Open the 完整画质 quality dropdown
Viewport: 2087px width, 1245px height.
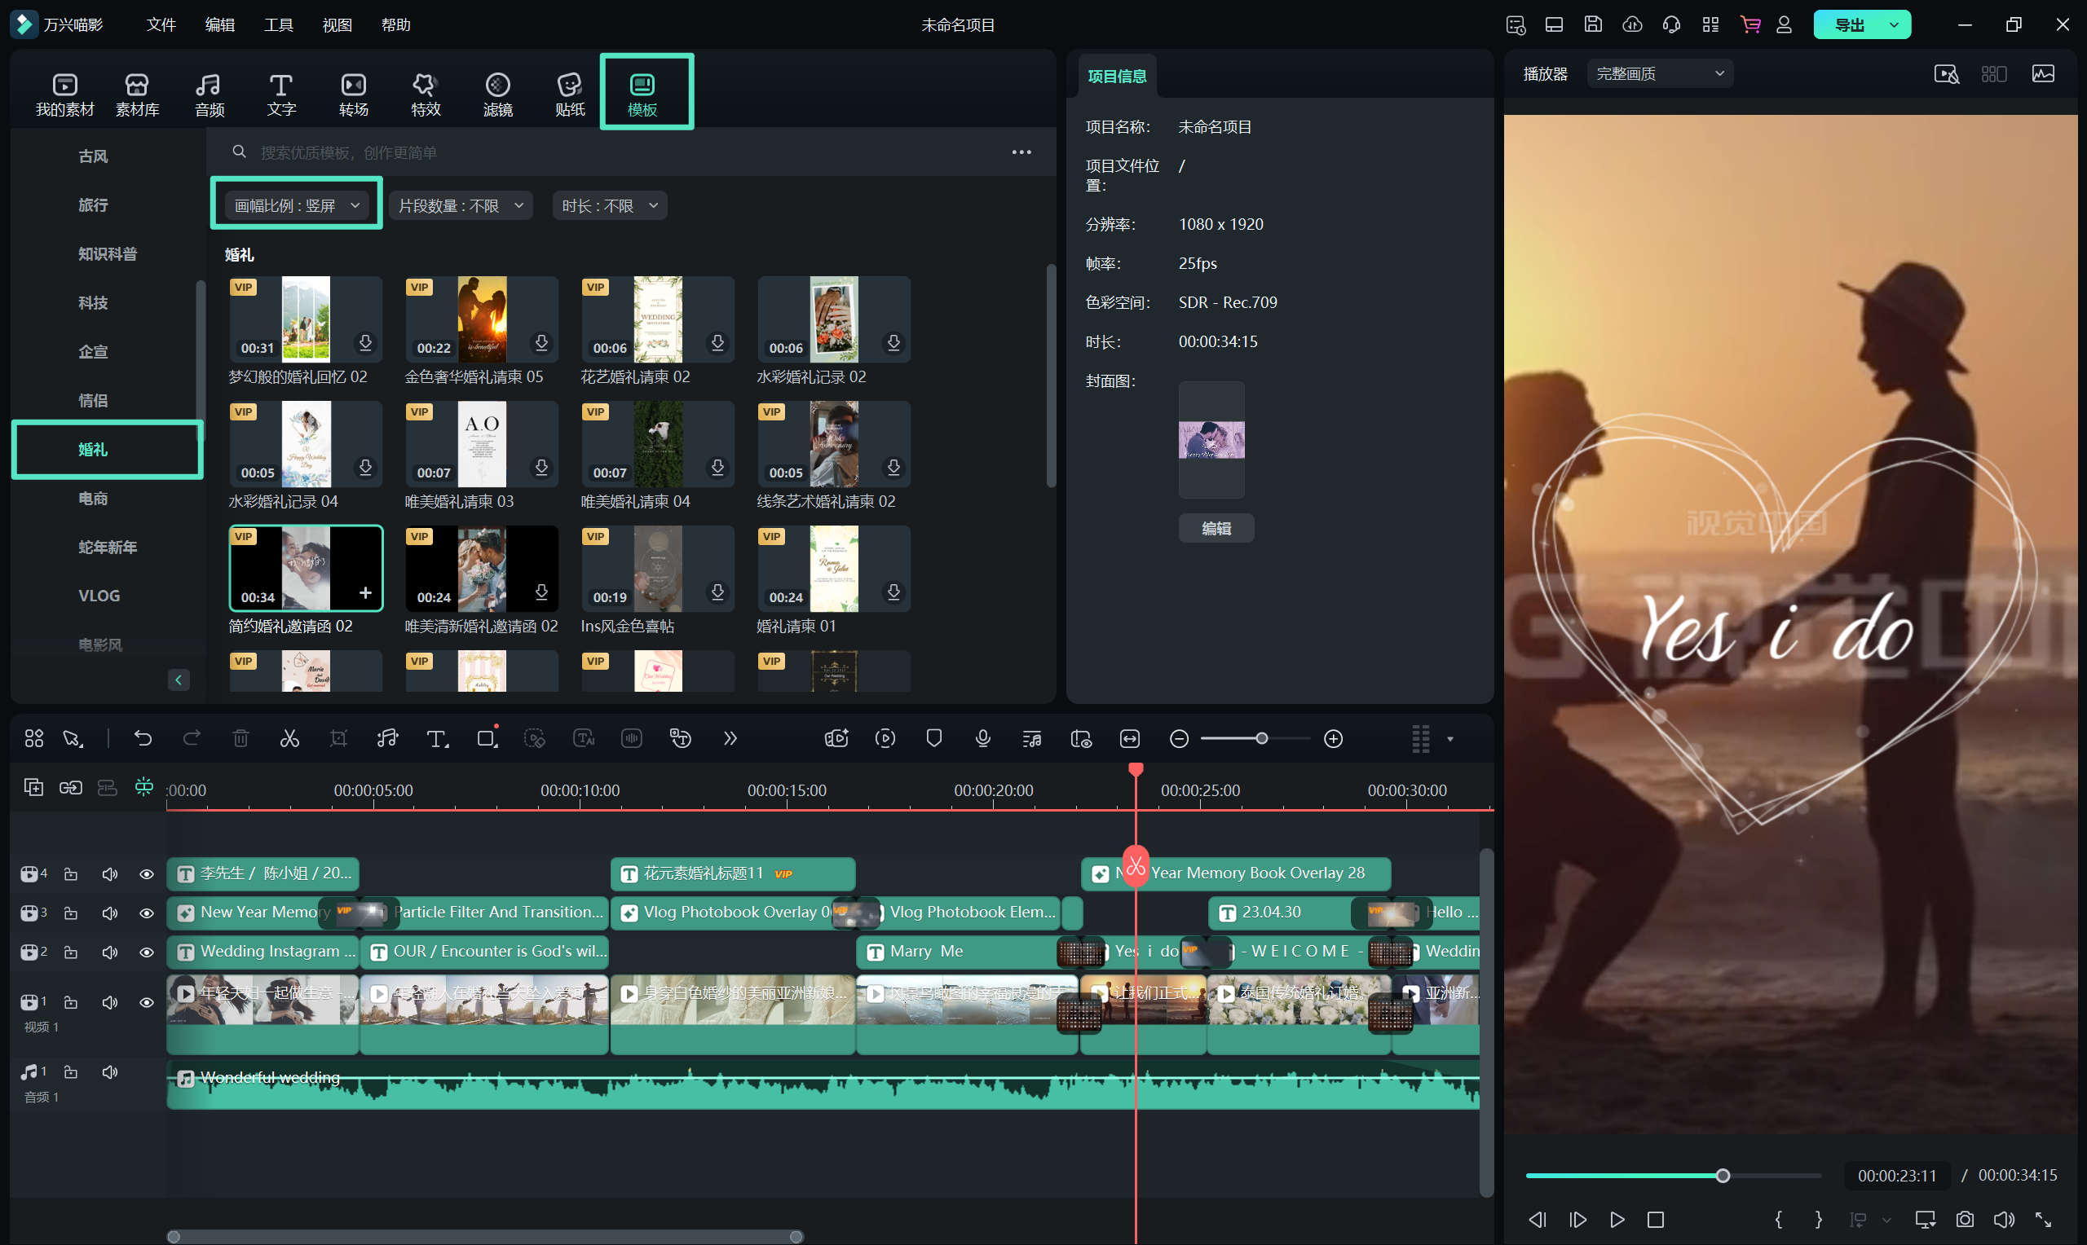coord(1659,74)
